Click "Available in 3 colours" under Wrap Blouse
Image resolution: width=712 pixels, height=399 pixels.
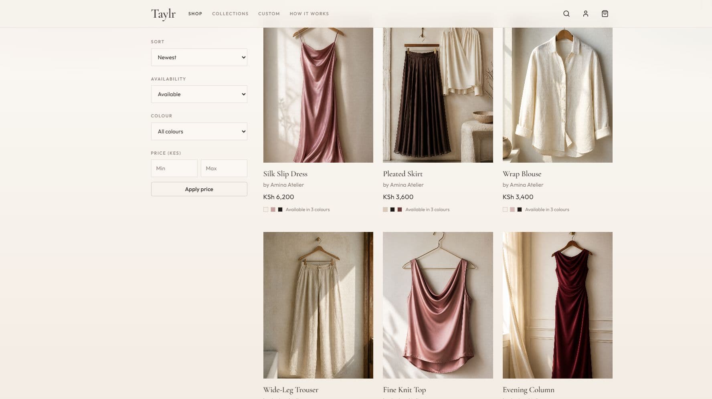point(547,210)
